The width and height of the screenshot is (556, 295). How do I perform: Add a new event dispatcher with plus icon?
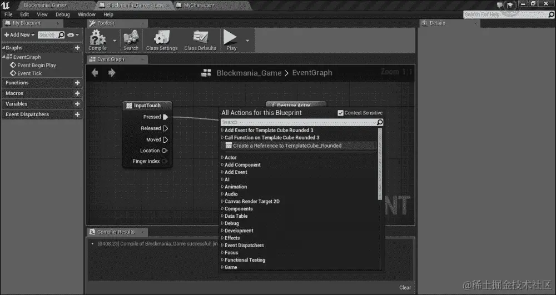pos(77,114)
